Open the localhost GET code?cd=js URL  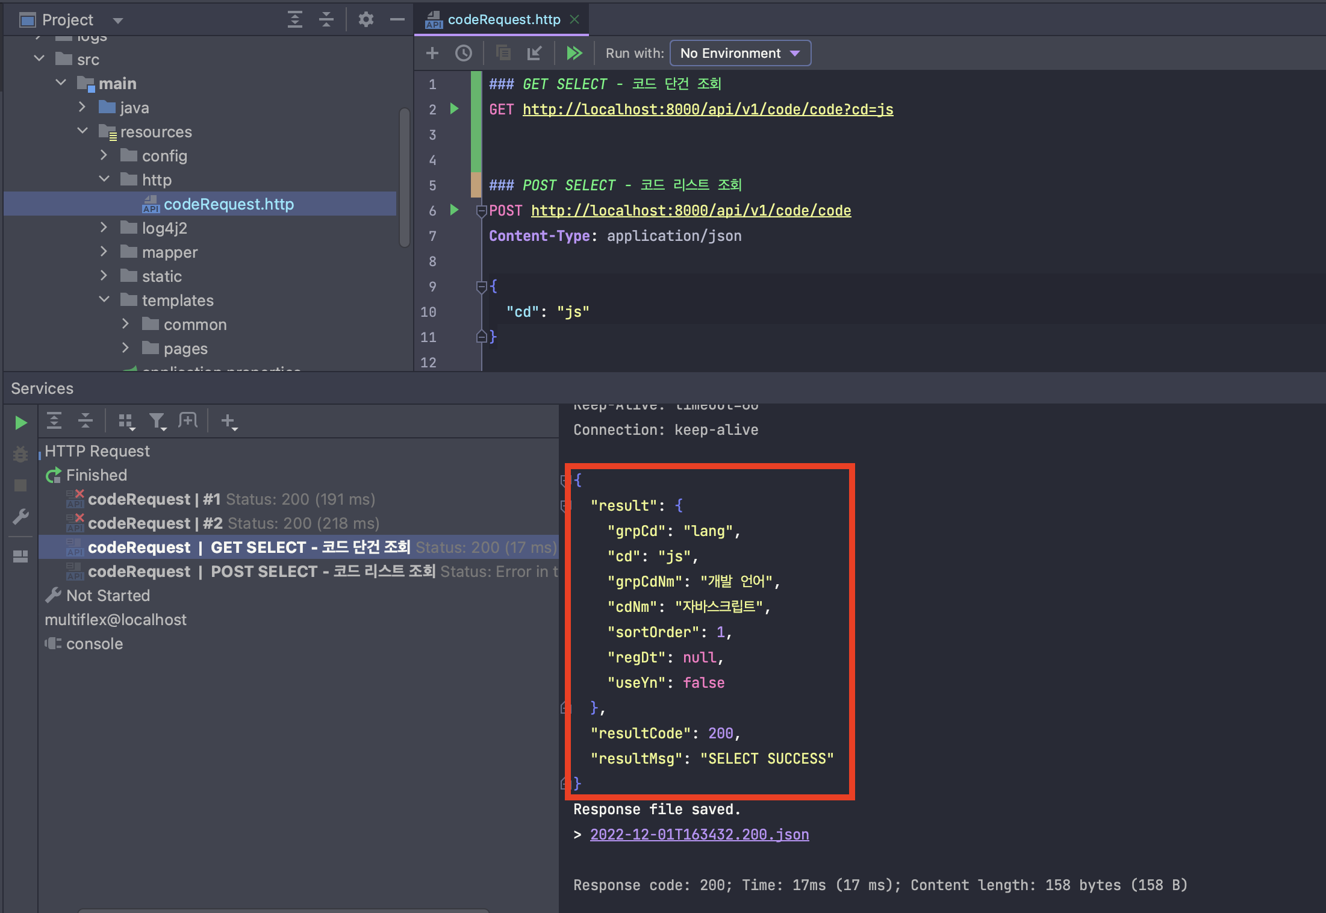(708, 110)
